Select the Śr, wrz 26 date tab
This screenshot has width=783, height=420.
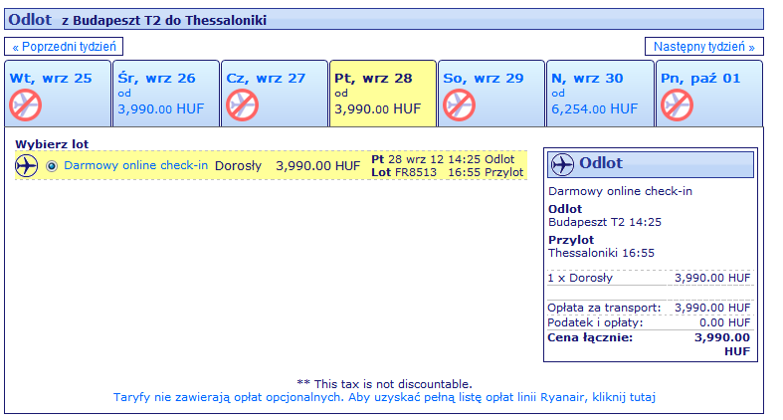[166, 94]
